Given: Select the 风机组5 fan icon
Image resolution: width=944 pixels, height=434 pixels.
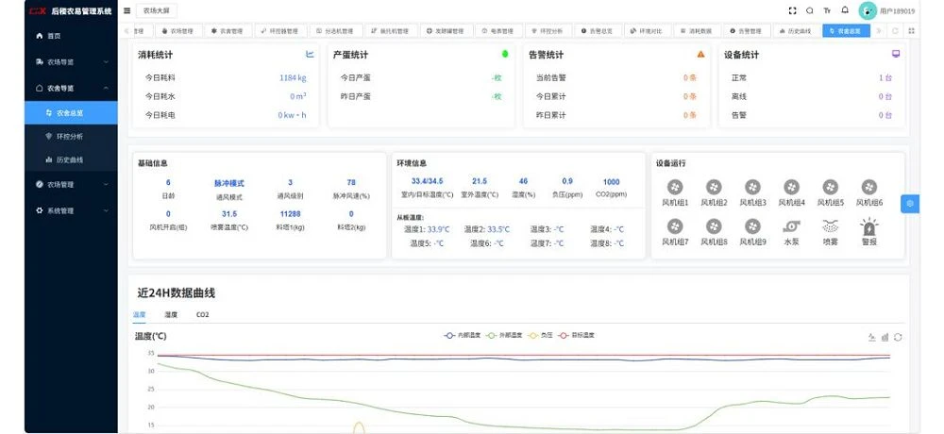Looking at the screenshot, I should click(830, 187).
